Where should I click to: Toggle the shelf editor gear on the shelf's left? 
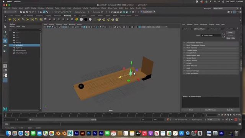[x=5, y=20]
